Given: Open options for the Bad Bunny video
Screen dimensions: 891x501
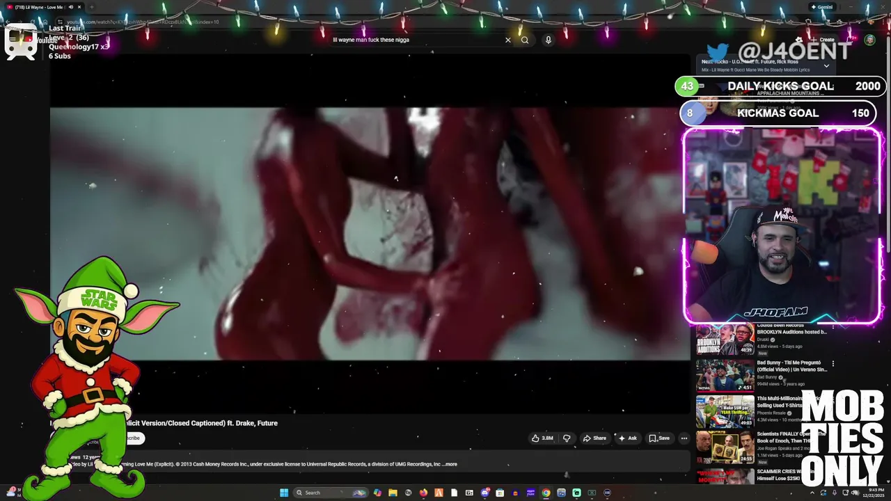Looking at the screenshot, I should coord(833,363).
